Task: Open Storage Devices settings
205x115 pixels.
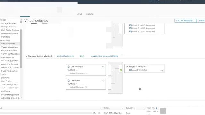Action: (8, 27)
